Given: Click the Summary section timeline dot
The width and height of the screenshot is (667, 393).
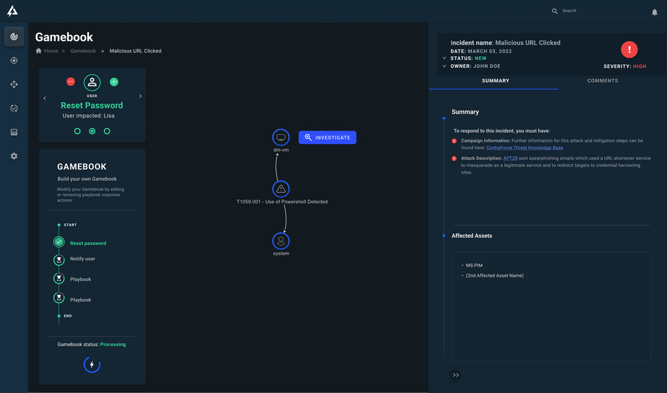Looking at the screenshot, I should pos(443,118).
